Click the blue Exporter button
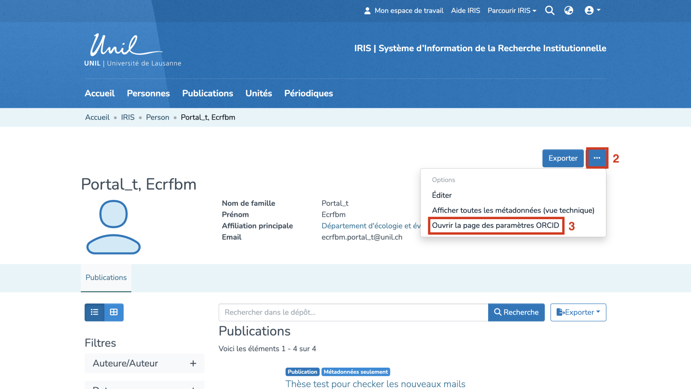 tap(563, 158)
